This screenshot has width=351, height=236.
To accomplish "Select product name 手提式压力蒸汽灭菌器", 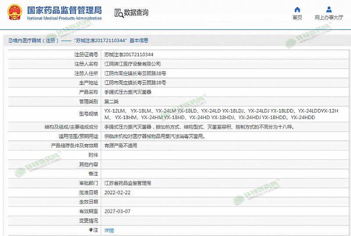I will (128, 92).
